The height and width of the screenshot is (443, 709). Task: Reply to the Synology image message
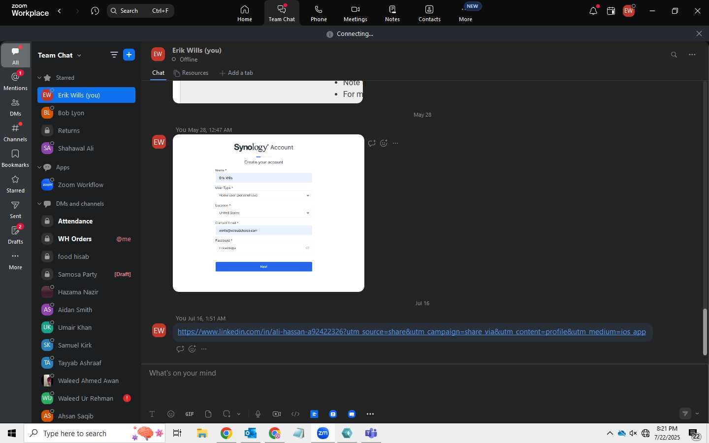coord(372,143)
